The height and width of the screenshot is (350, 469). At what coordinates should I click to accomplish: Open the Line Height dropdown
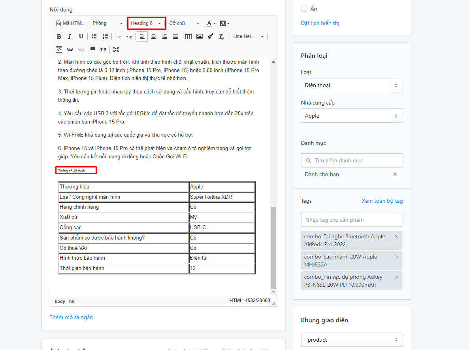(x=248, y=36)
